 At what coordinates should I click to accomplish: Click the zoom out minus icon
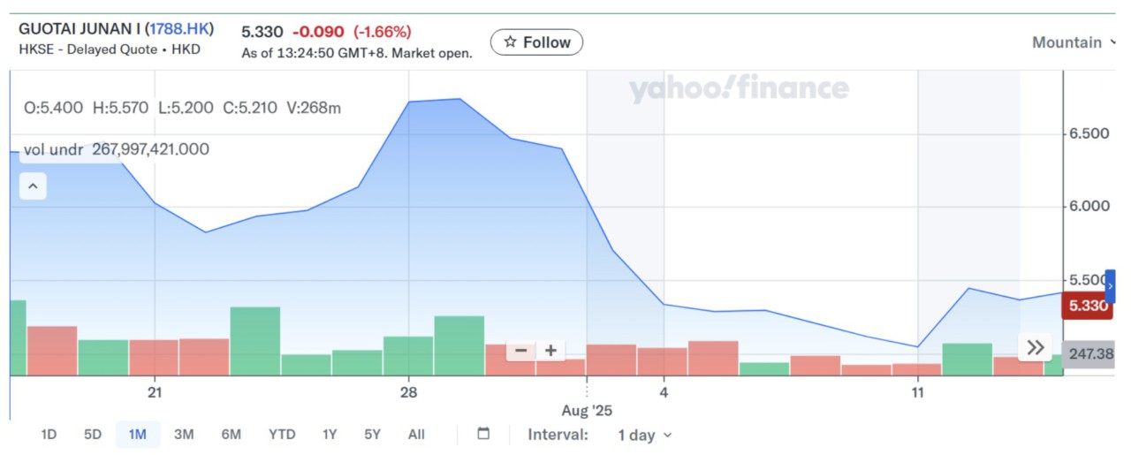tap(520, 351)
